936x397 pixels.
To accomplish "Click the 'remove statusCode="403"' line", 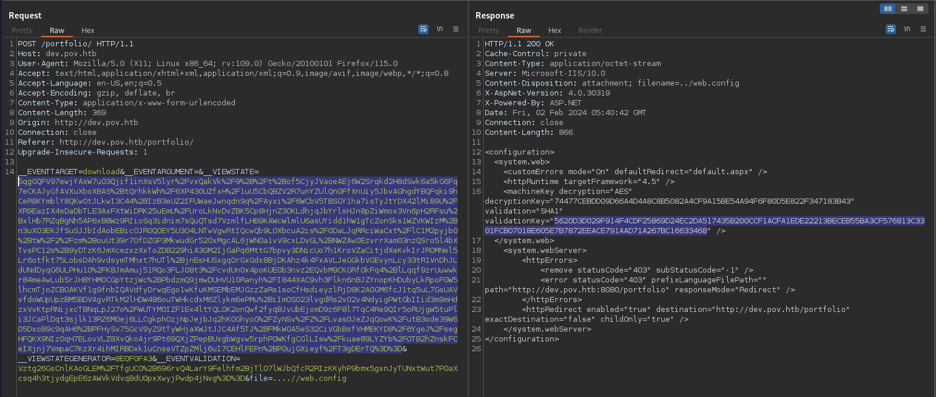I will [647, 270].
